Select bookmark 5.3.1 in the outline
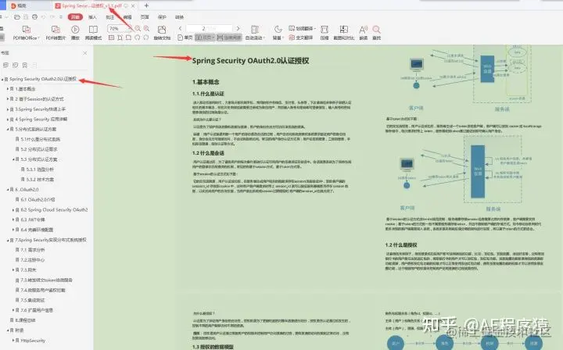Viewport: 563px width, 350px height. (x=40, y=170)
